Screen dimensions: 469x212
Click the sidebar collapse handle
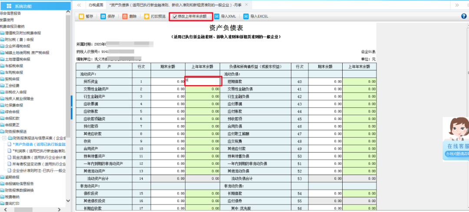(x=72, y=107)
